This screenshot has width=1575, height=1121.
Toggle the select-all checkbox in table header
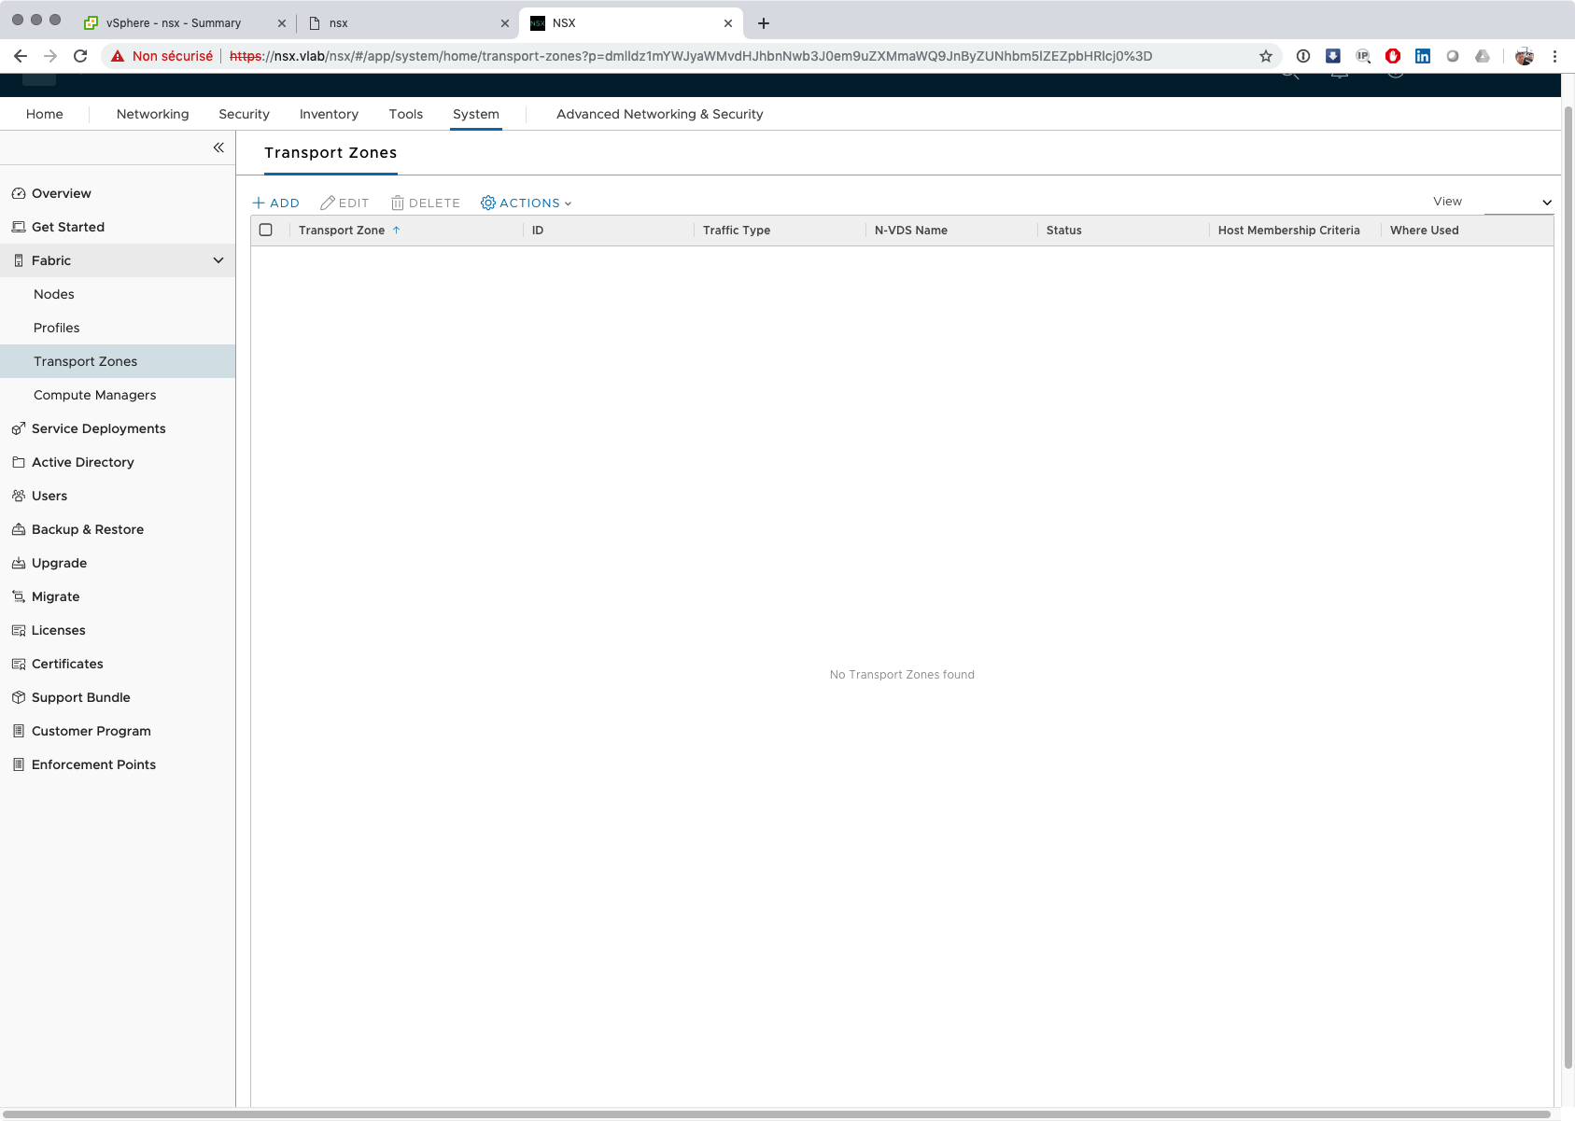pyautogui.click(x=266, y=230)
